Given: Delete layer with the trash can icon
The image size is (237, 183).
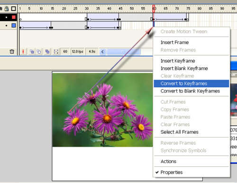Looking at the screenshot, I should pyautogui.click(x=12, y=52).
